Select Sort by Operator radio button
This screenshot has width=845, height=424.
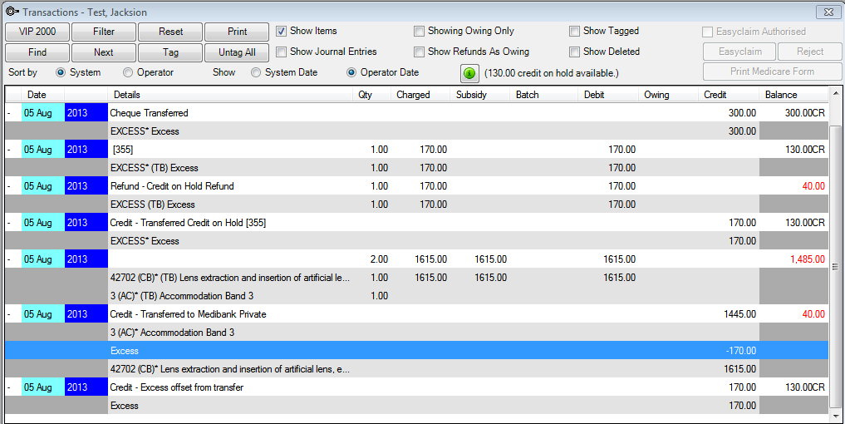click(128, 72)
